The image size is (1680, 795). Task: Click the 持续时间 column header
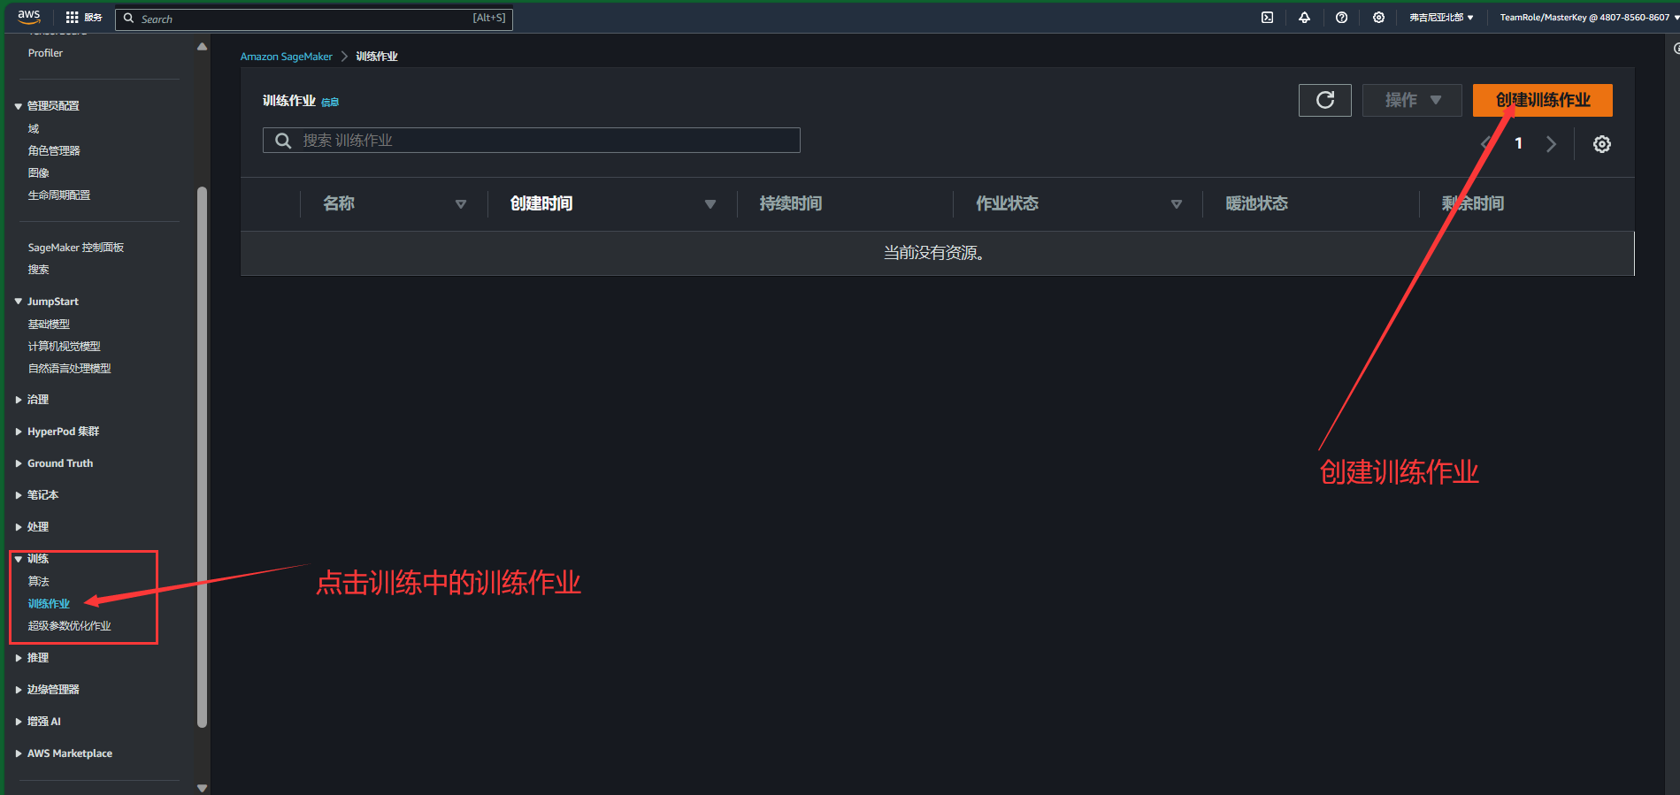(791, 204)
